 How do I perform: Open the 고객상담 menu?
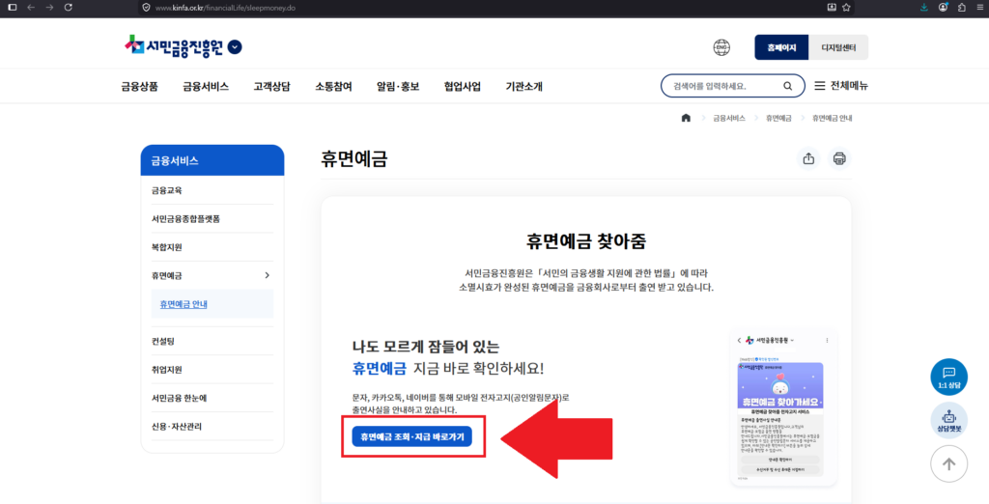(271, 87)
